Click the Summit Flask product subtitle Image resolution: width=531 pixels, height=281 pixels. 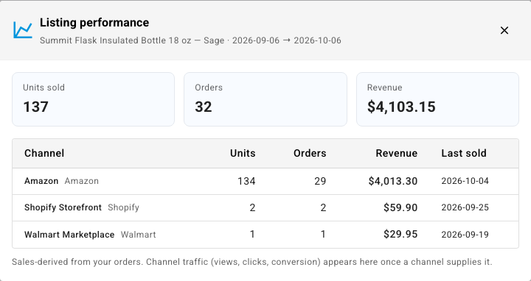pyautogui.click(x=190, y=40)
